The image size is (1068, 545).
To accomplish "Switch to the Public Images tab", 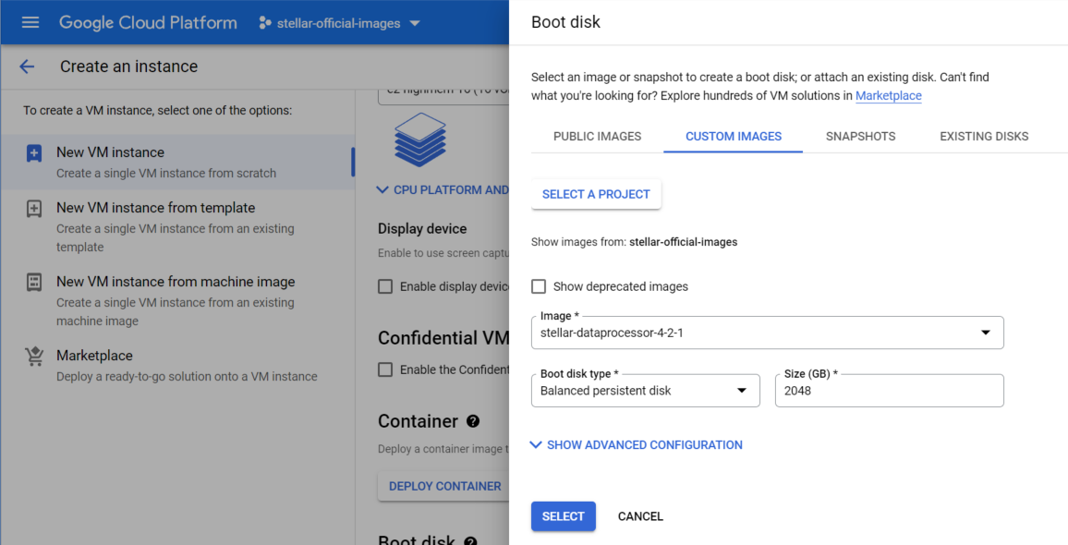I will click(597, 136).
